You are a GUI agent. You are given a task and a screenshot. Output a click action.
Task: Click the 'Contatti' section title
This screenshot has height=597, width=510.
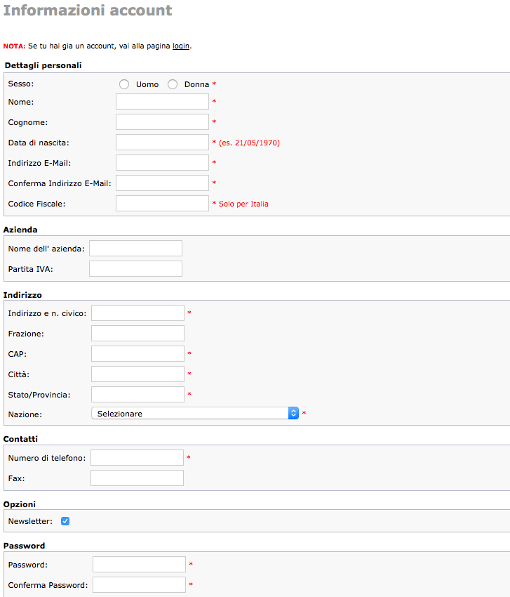coord(20,439)
